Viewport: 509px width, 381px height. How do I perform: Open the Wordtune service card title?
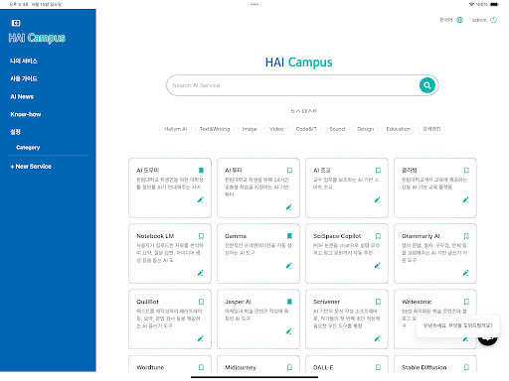coord(150,367)
